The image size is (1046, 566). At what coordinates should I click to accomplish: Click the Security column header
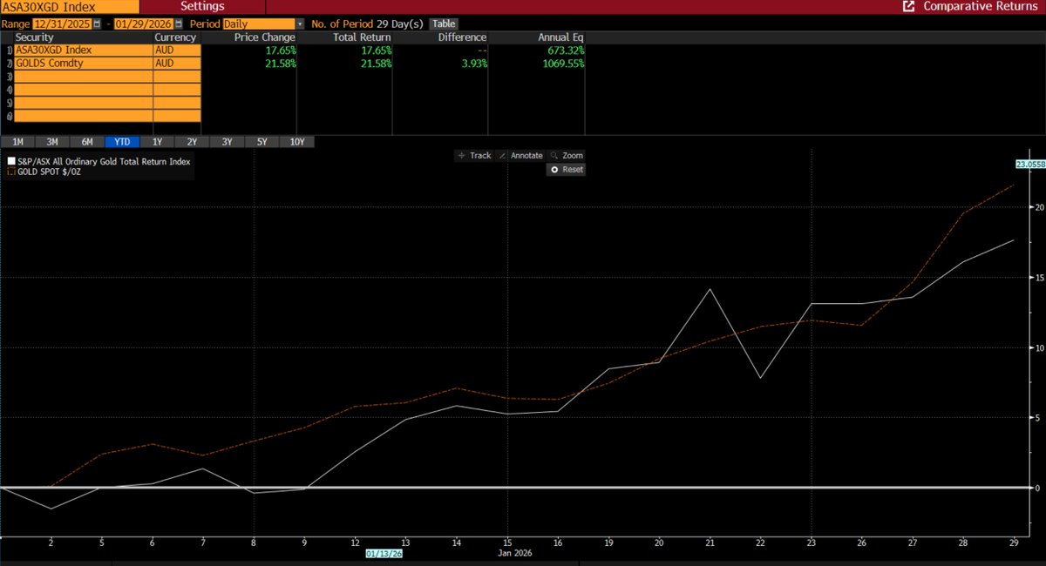35,37
